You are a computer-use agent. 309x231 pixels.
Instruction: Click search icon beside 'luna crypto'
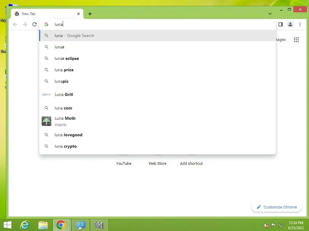coord(46,146)
